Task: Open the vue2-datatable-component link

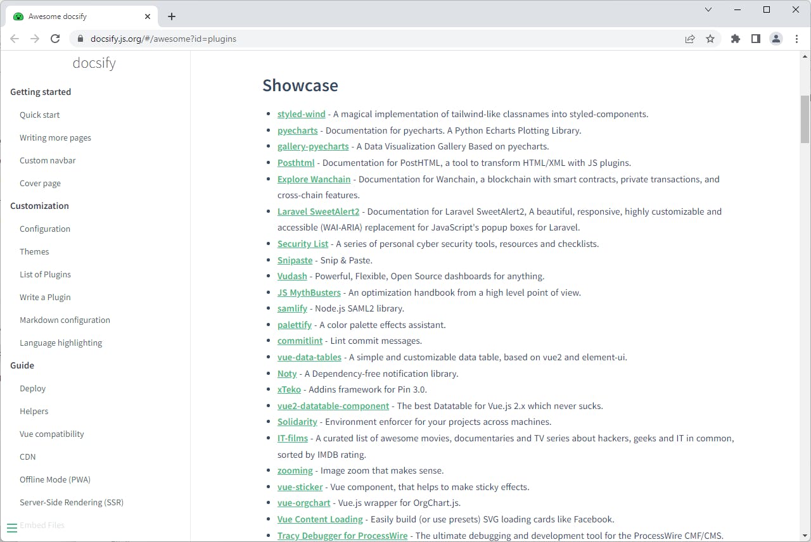Action: pyautogui.click(x=333, y=406)
